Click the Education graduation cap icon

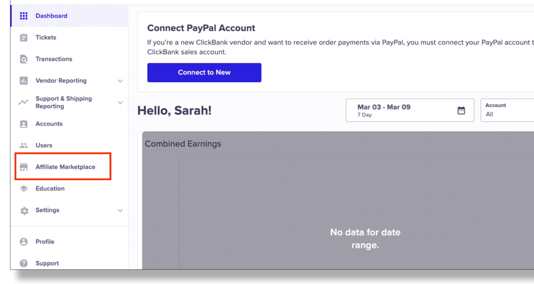pyautogui.click(x=24, y=189)
